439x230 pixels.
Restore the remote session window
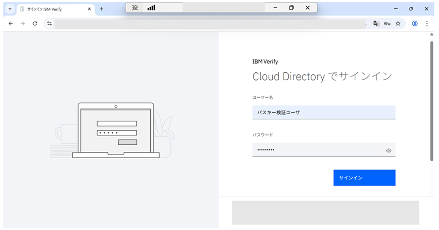(291, 8)
